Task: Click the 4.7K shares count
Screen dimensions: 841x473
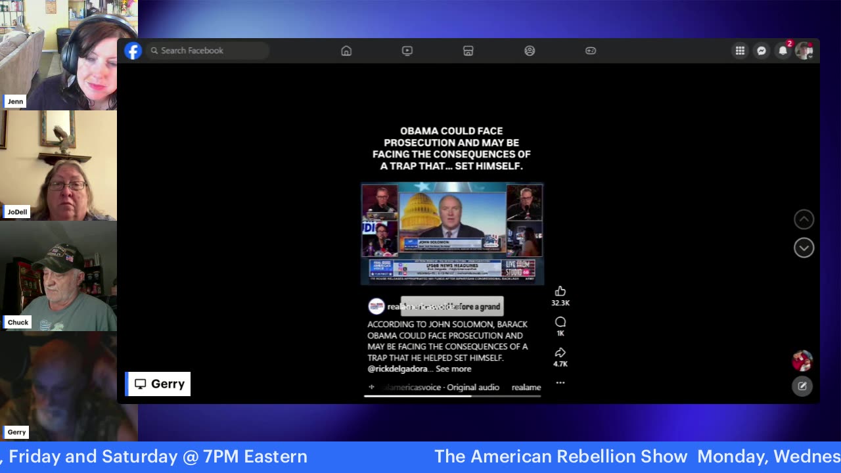Action: click(x=560, y=364)
